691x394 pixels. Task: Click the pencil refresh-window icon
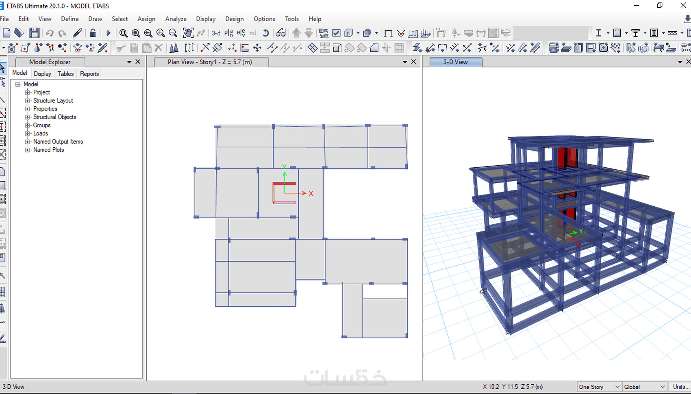pyautogui.click(x=77, y=33)
